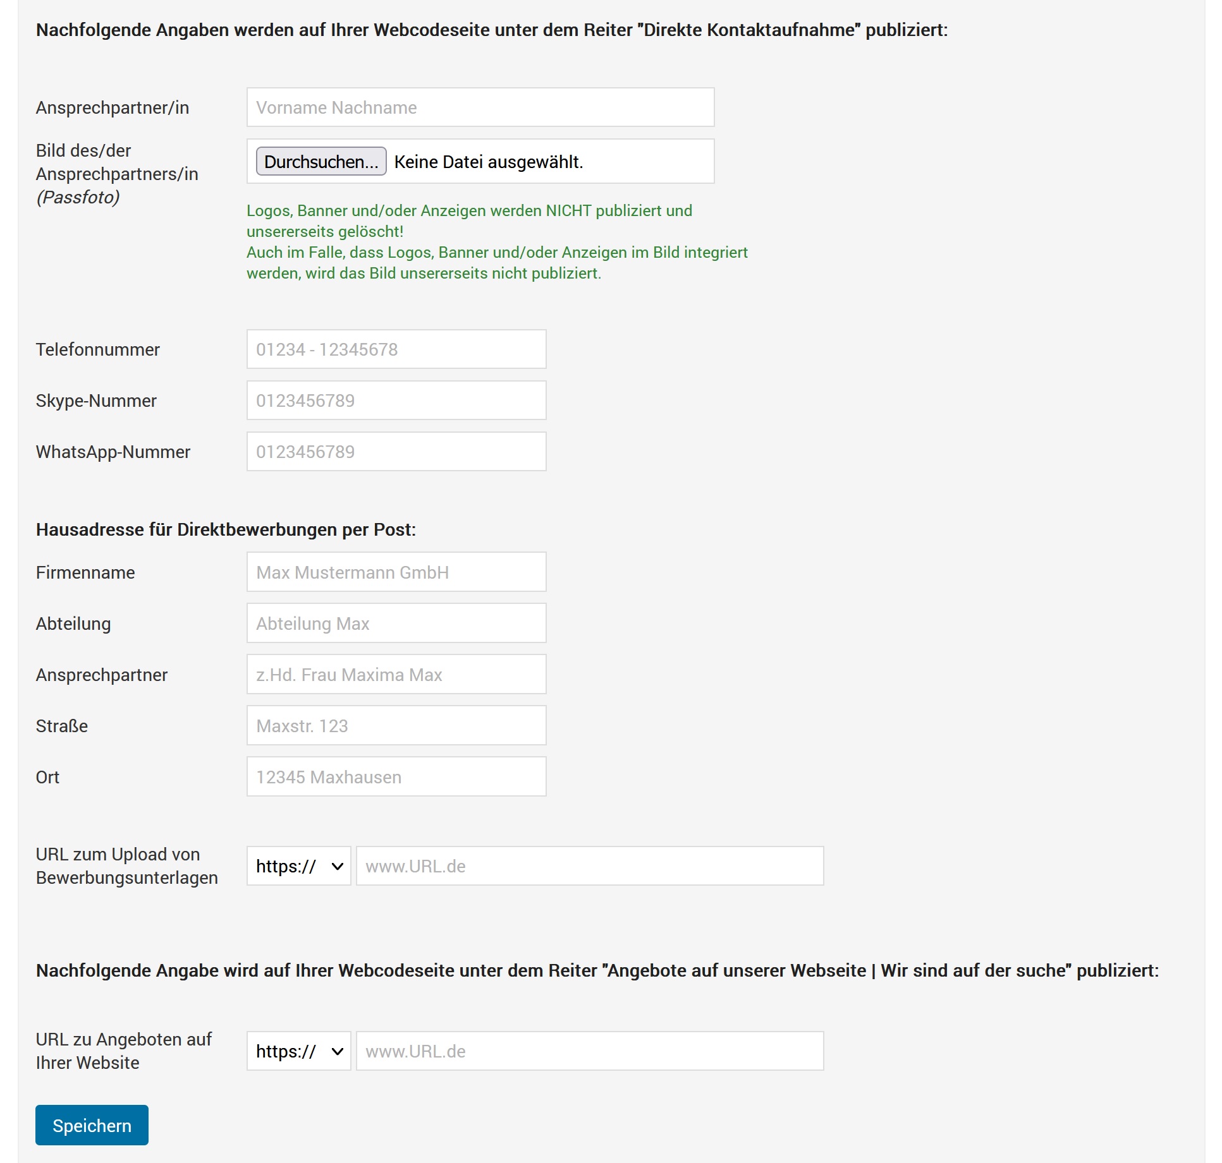Click the Telefonnummer input field
This screenshot has width=1222, height=1163.
[x=396, y=349]
